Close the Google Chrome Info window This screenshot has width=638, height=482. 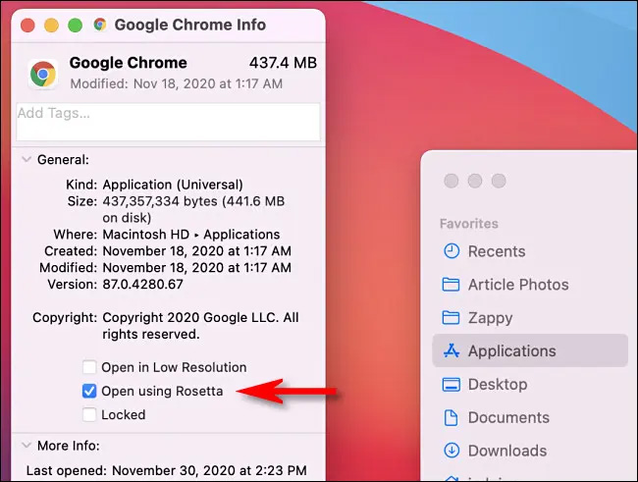(x=27, y=26)
